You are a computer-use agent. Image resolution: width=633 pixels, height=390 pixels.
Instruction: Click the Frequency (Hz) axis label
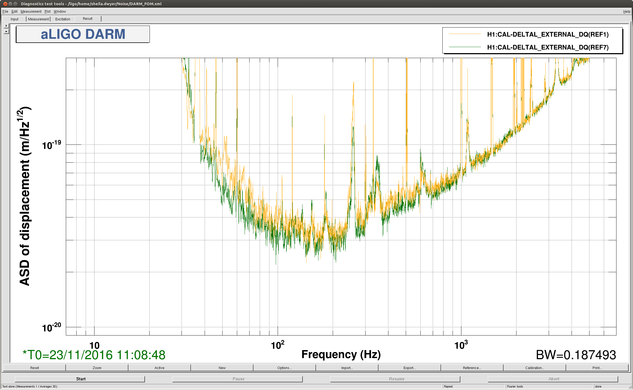341,354
